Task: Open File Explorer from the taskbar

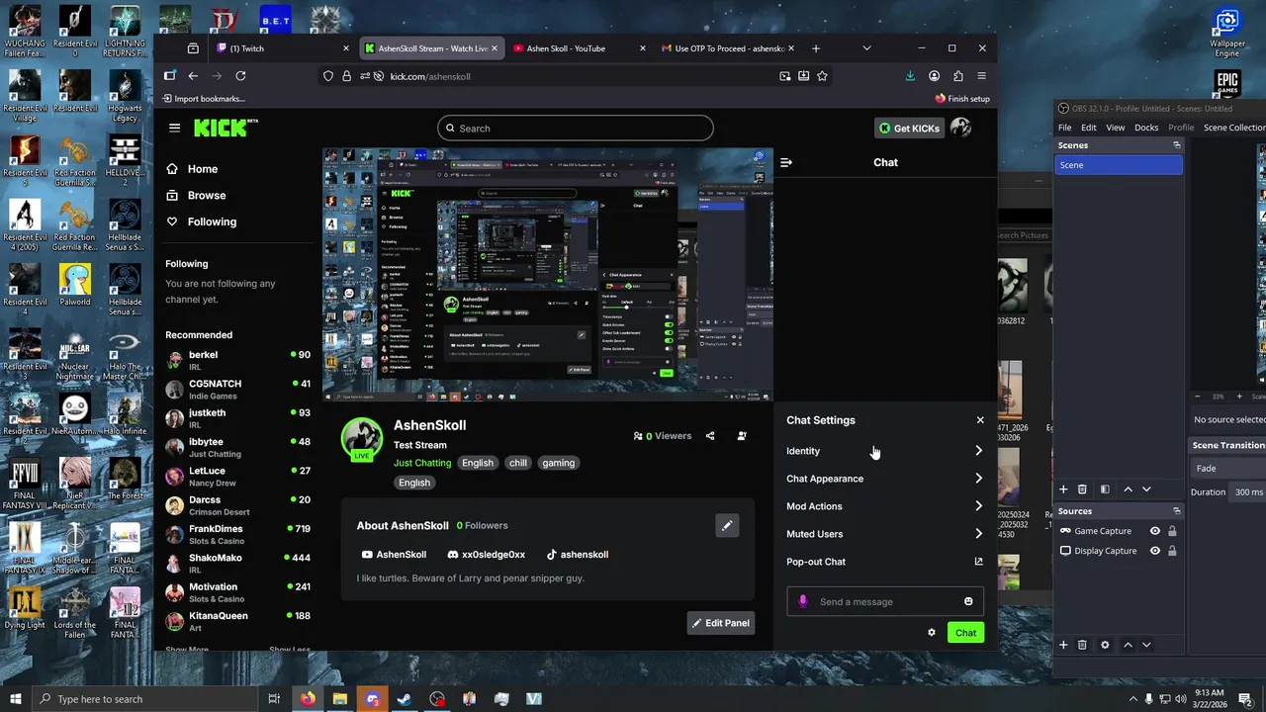Action: [339, 699]
